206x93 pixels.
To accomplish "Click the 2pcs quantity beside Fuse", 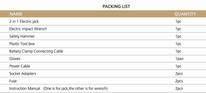I will [x=179, y=81].
